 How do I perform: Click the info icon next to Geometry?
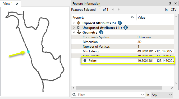click(101, 32)
